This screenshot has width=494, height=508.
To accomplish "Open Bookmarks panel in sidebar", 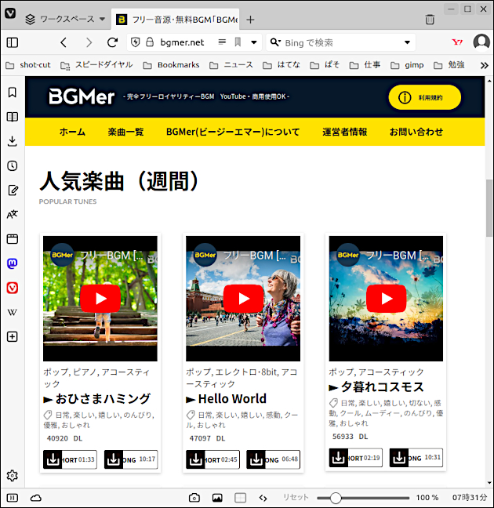I will click(13, 93).
